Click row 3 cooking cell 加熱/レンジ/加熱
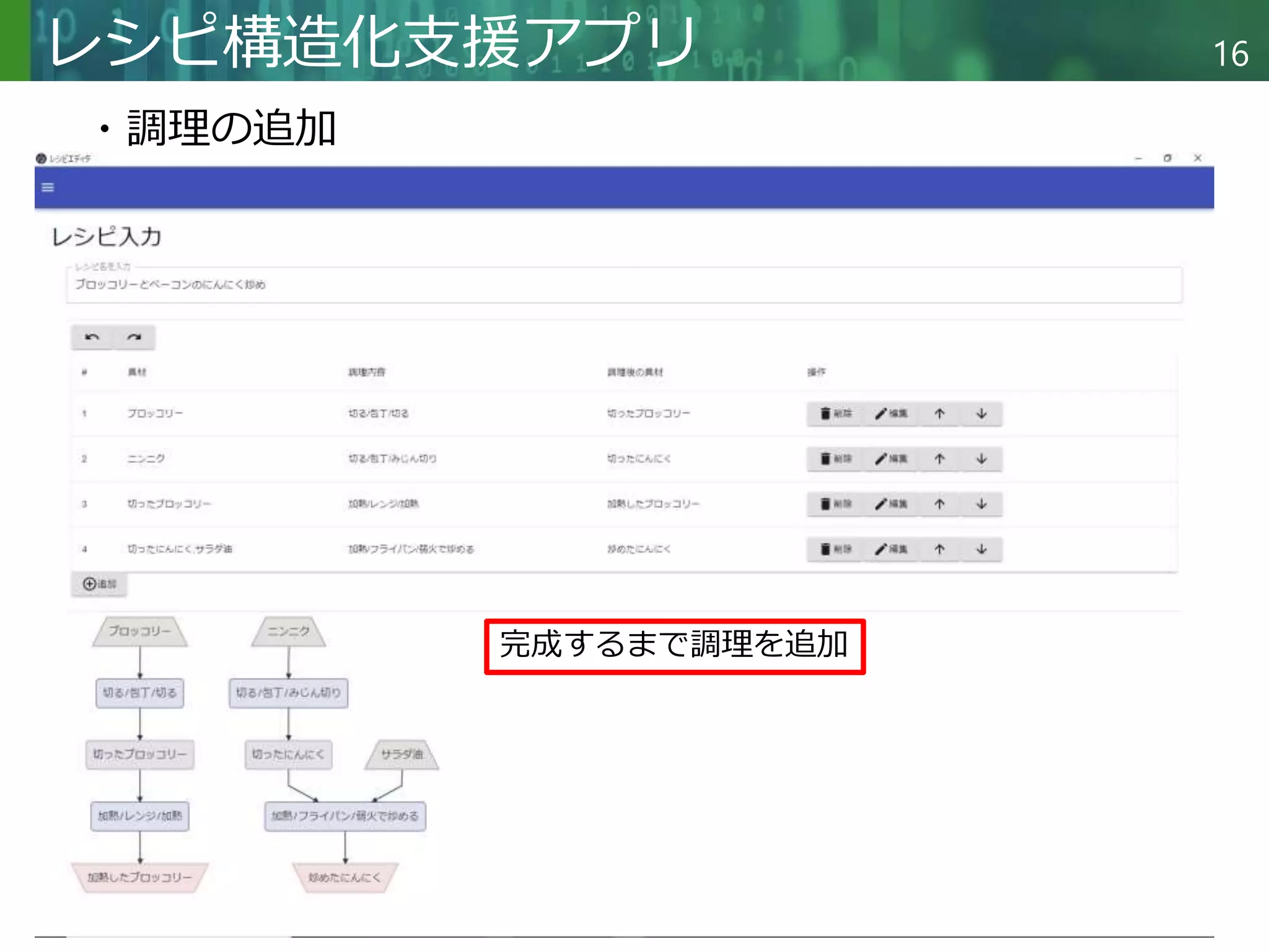1269x952 pixels. click(384, 504)
